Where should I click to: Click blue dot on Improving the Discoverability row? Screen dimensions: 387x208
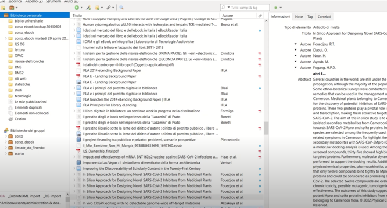[260, 169]
